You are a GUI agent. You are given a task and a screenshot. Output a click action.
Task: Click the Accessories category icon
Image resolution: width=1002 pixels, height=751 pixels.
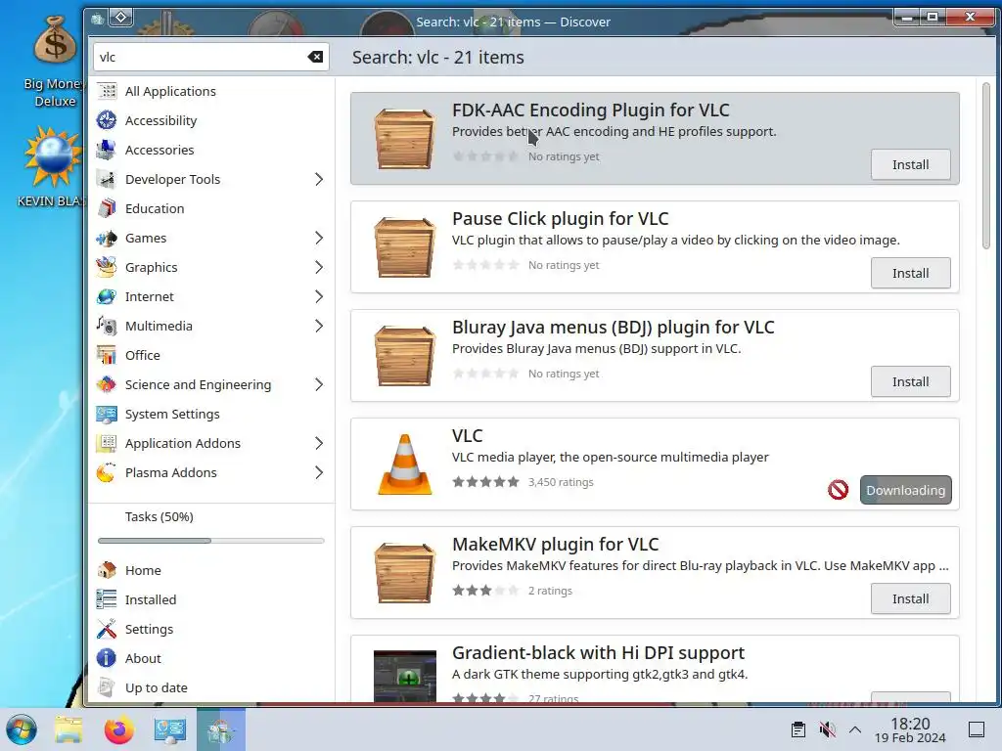107,150
